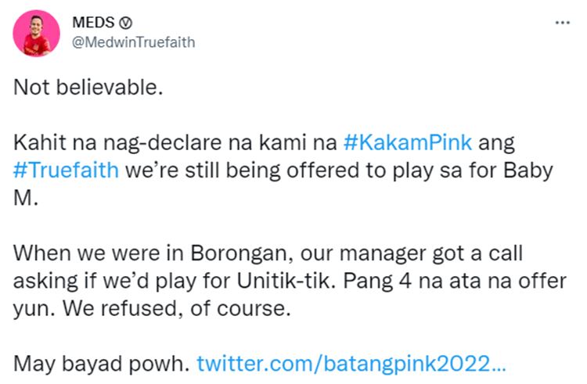Open the three-dot more options menu

tap(562, 23)
